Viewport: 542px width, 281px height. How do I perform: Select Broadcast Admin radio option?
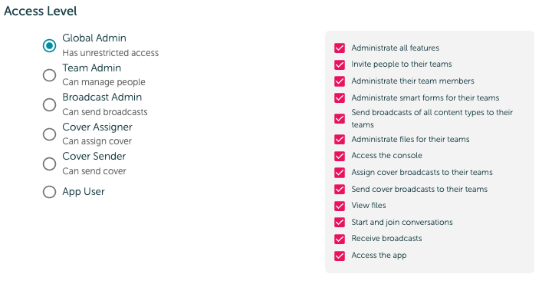tap(49, 104)
